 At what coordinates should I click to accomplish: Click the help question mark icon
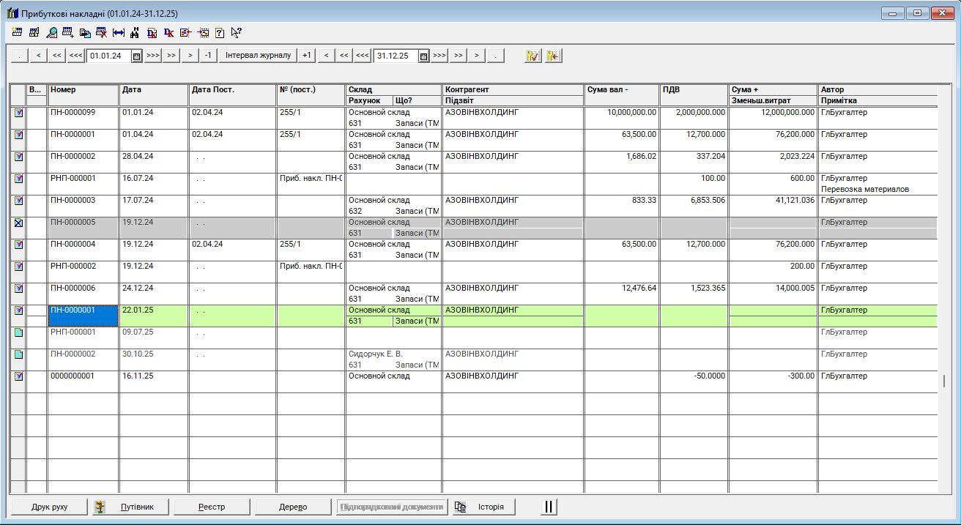(x=219, y=32)
